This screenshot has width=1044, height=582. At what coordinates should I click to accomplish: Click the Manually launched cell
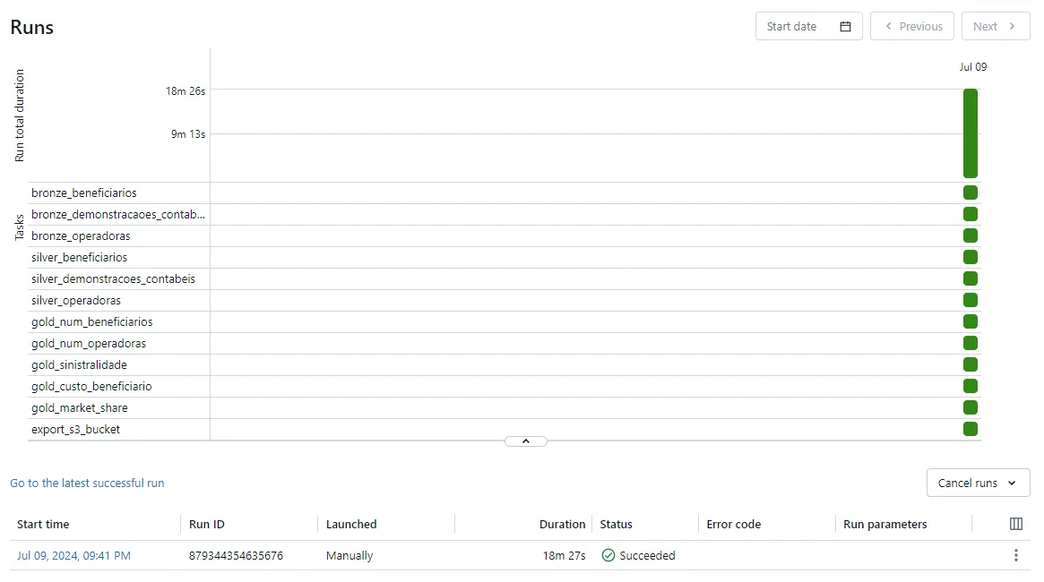349,555
